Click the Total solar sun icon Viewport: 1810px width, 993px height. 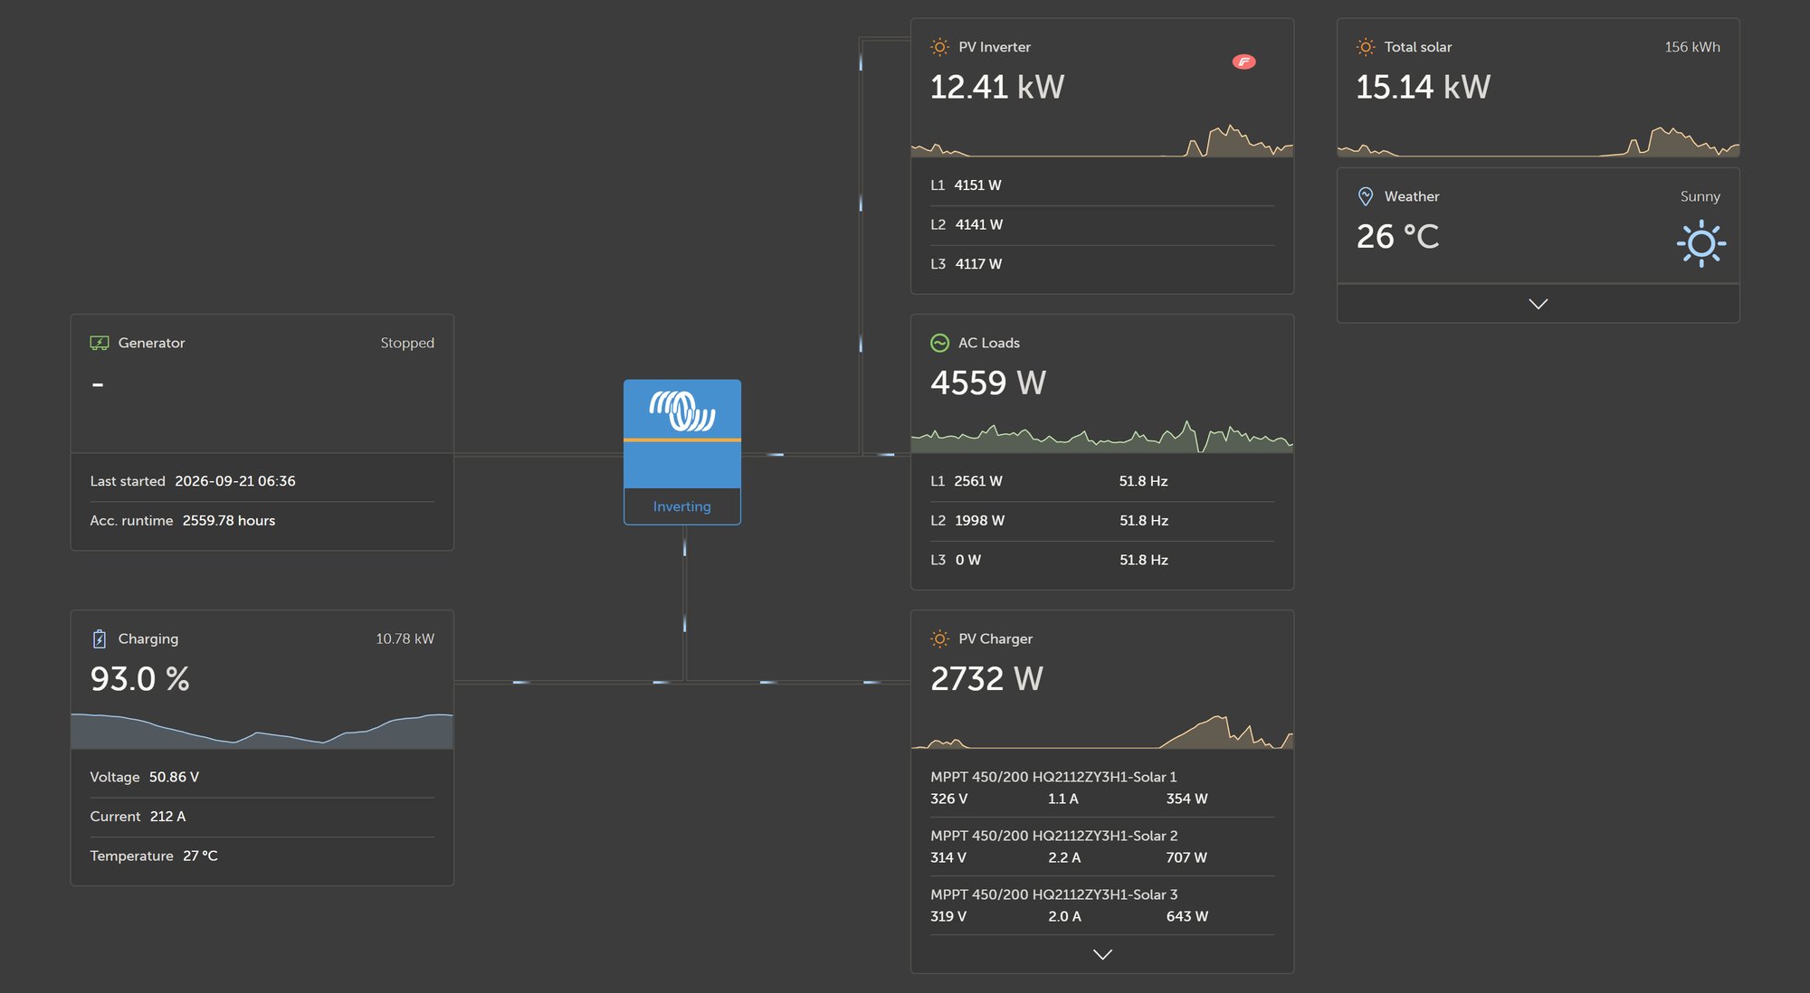coord(1366,47)
